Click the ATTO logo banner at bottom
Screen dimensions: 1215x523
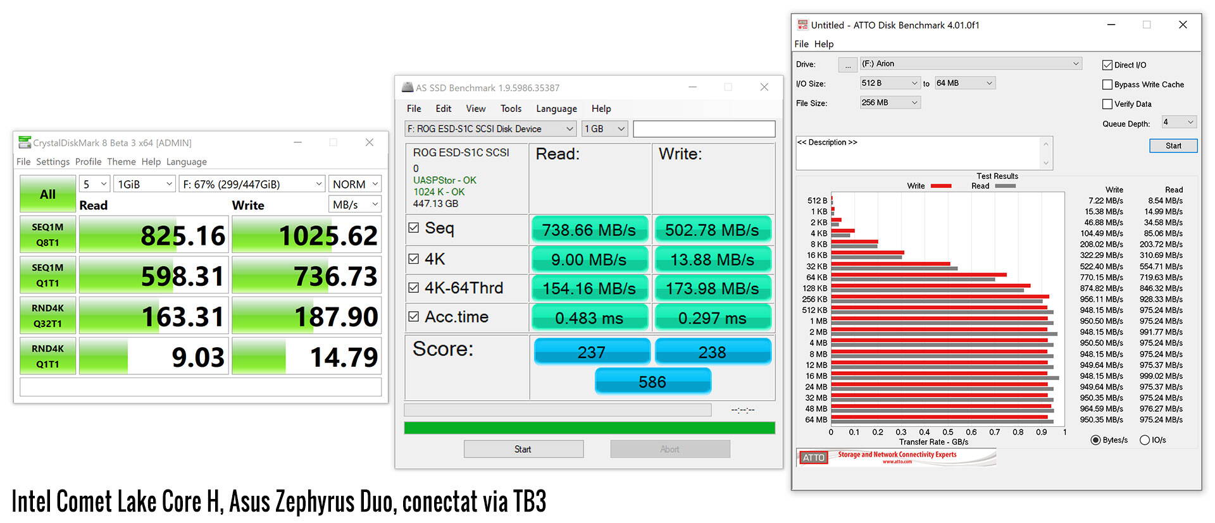pos(895,457)
